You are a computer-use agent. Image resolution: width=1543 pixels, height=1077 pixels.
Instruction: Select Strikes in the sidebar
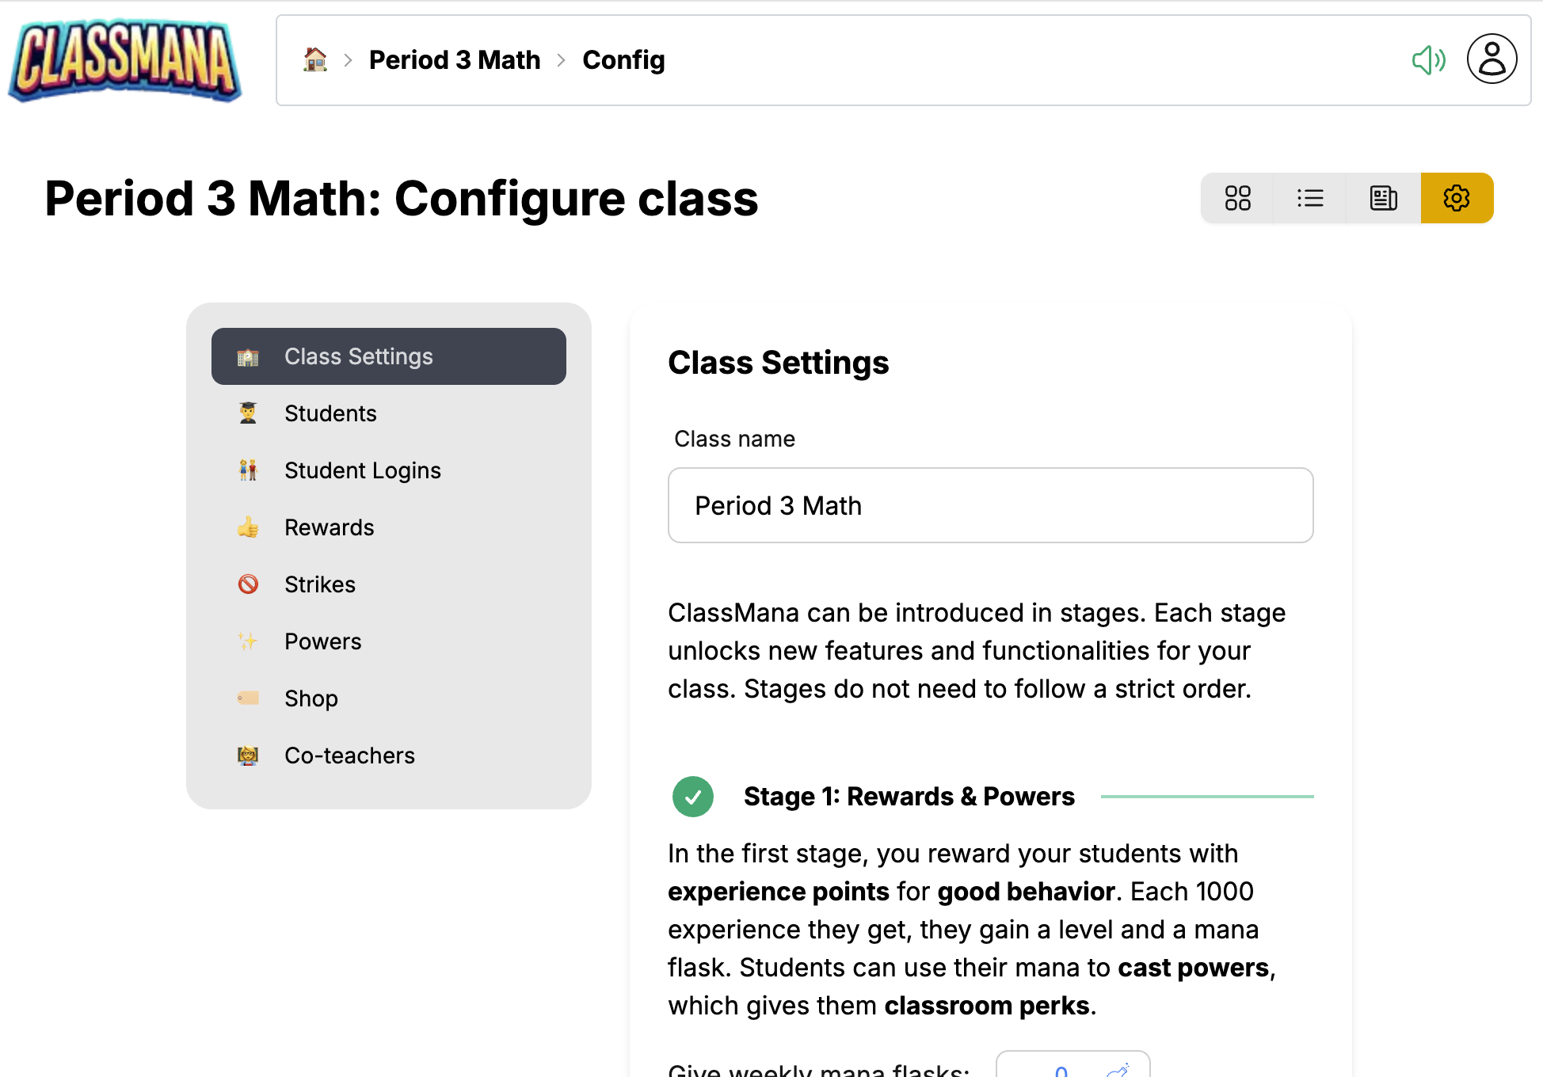320,584
